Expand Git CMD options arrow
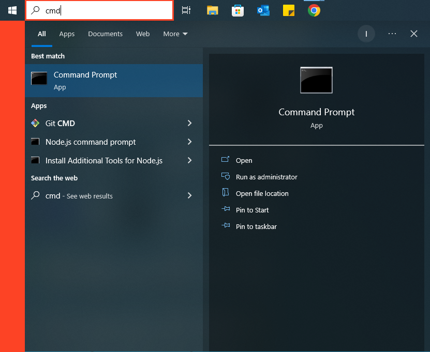Viewport: 430px width, 352px height. (189, 123)
